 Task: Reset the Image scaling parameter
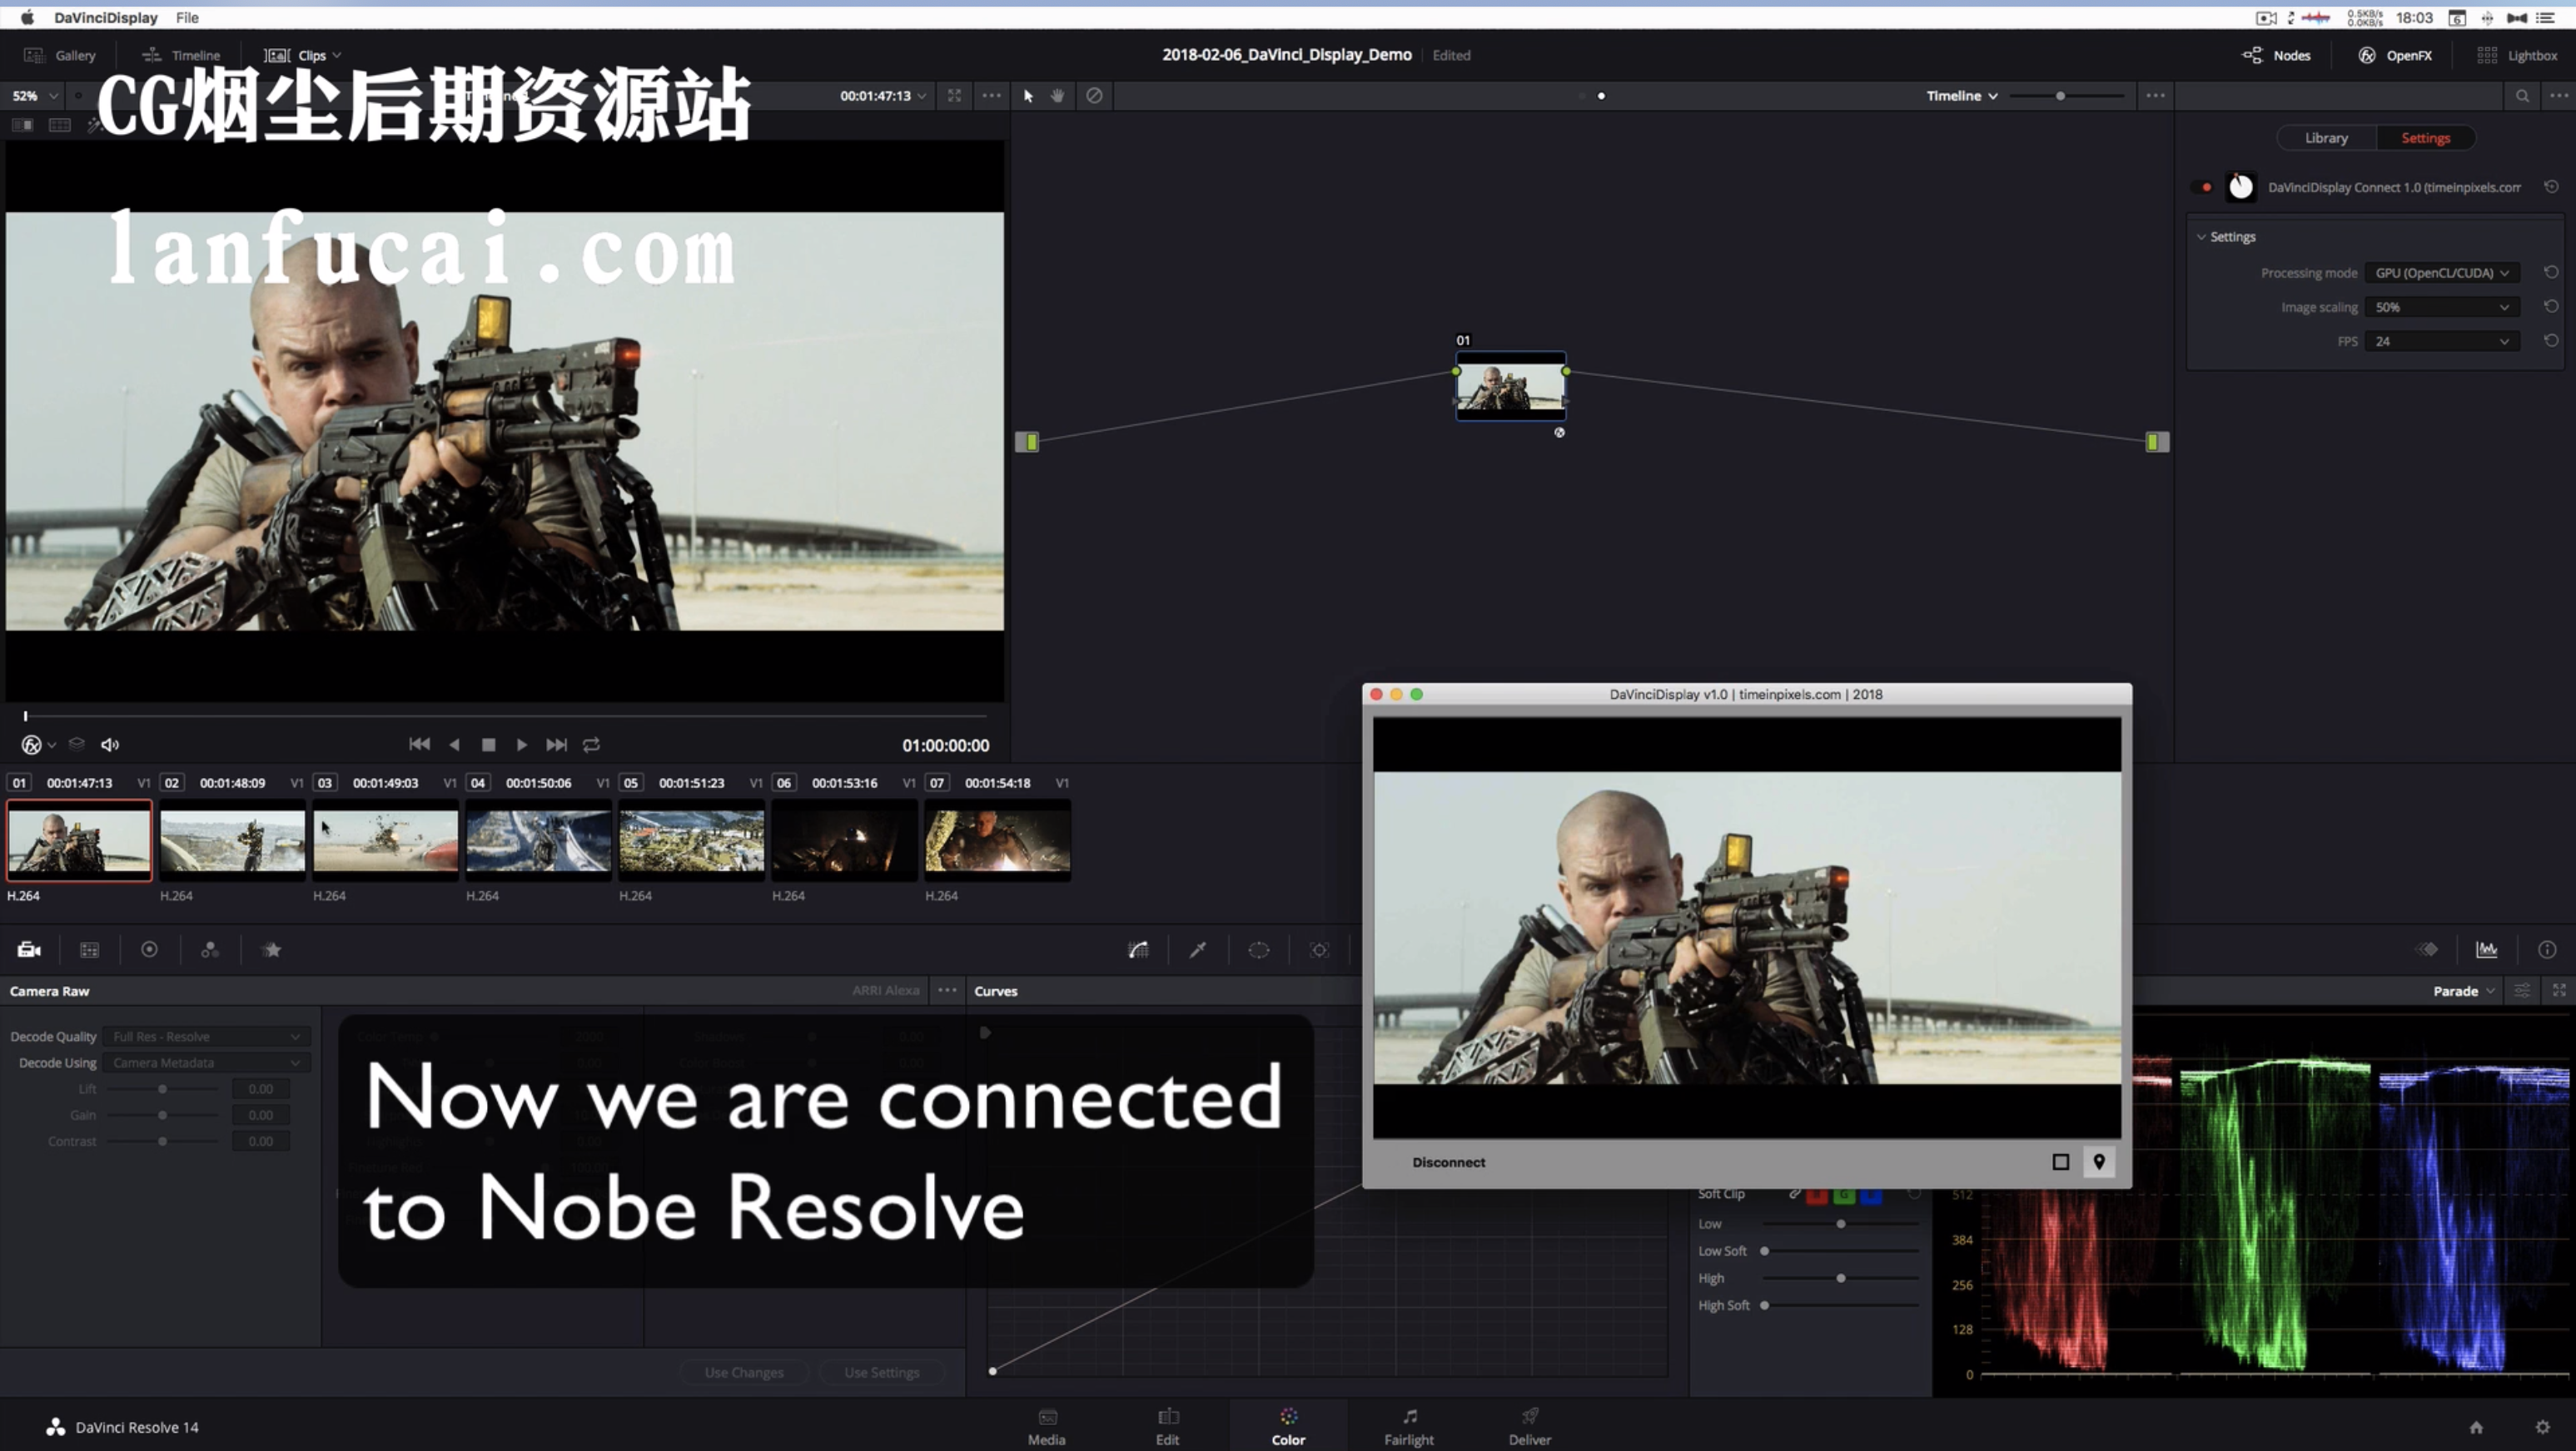tap(2551, 307)
